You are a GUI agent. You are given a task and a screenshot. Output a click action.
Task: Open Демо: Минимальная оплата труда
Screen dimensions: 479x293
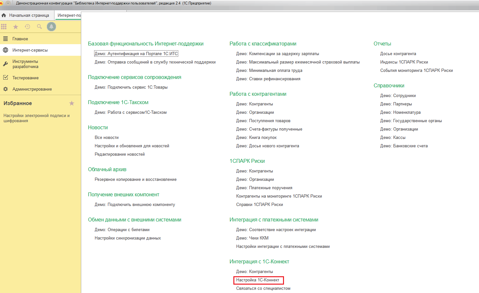tap(269, 70)
